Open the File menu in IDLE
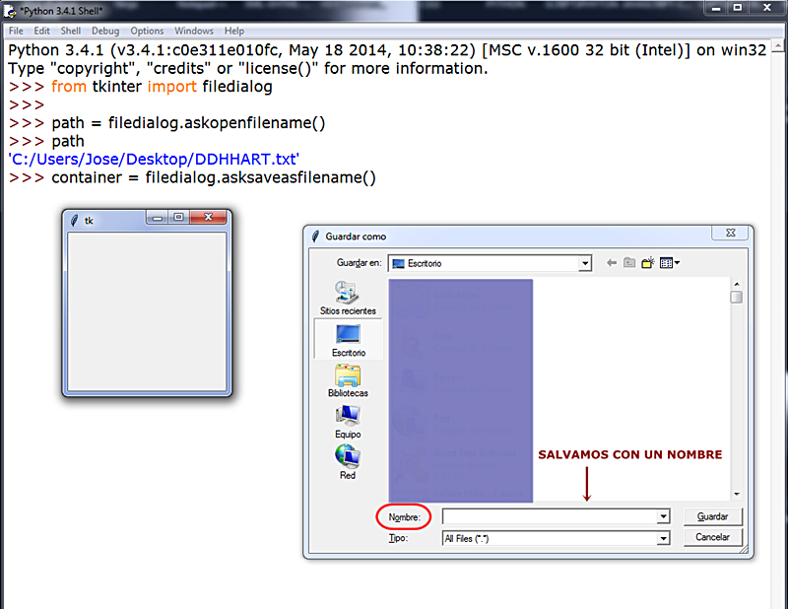The height and width of the screenshot is (609, 788). point(15,31)
